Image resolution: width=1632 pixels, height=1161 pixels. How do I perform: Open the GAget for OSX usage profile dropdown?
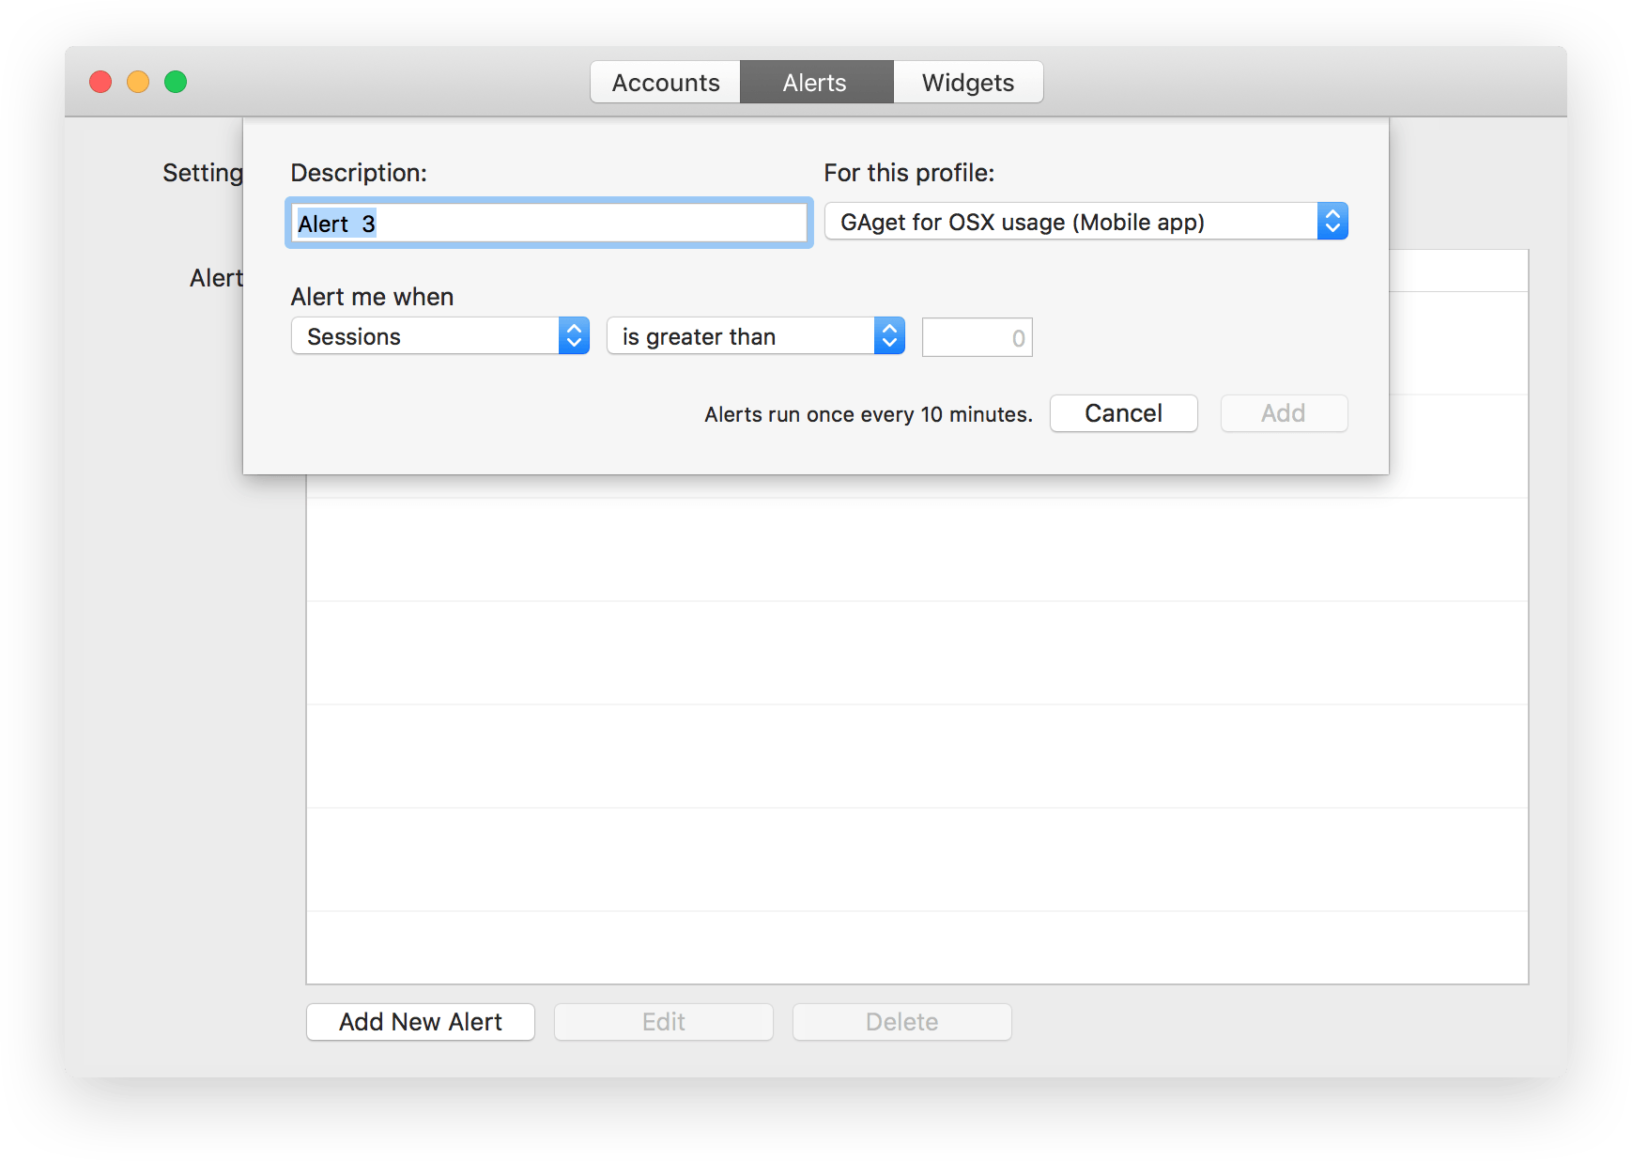(1070, 222)
